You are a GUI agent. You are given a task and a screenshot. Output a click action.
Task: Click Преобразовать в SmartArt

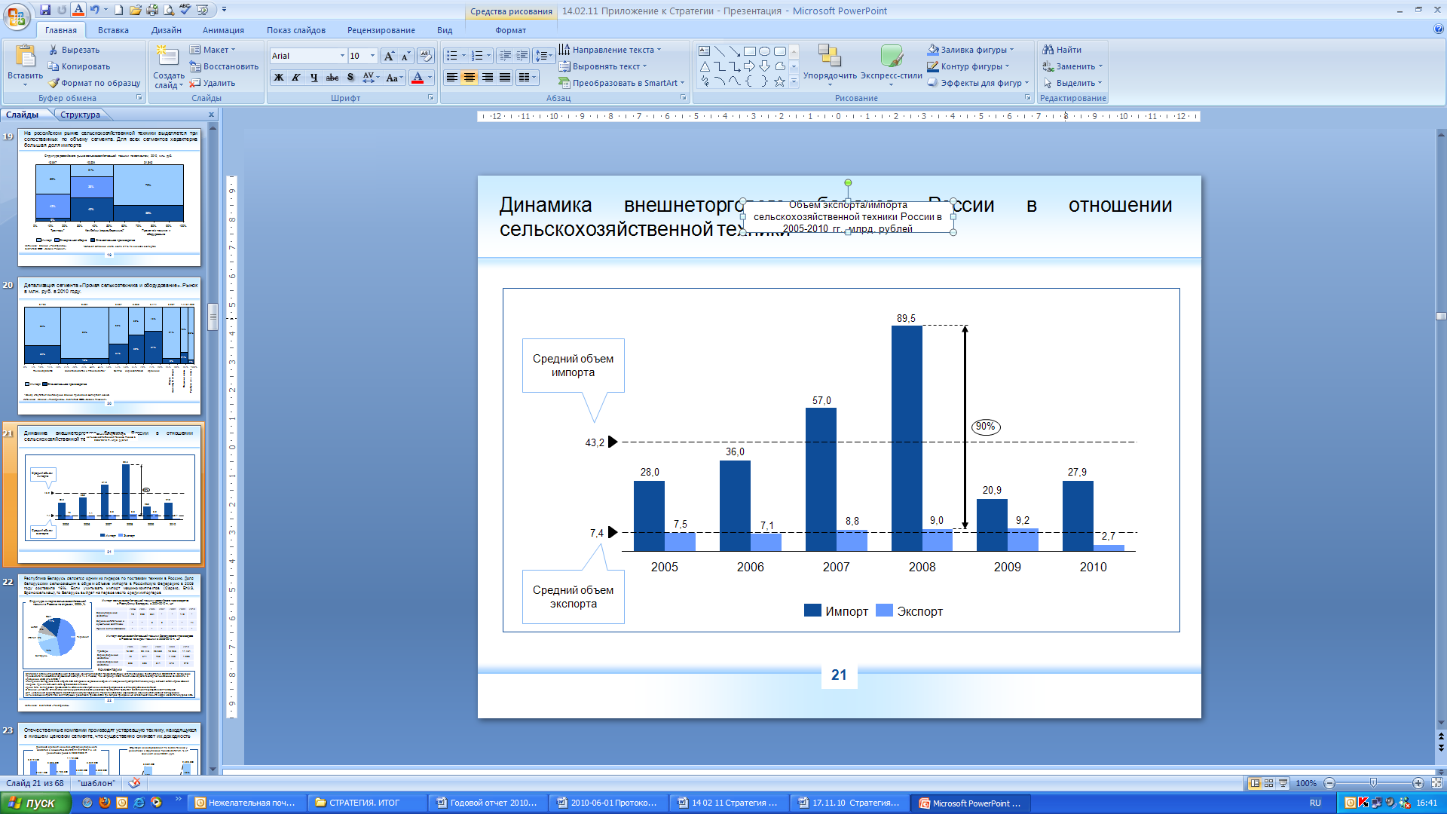click(622, 83)
